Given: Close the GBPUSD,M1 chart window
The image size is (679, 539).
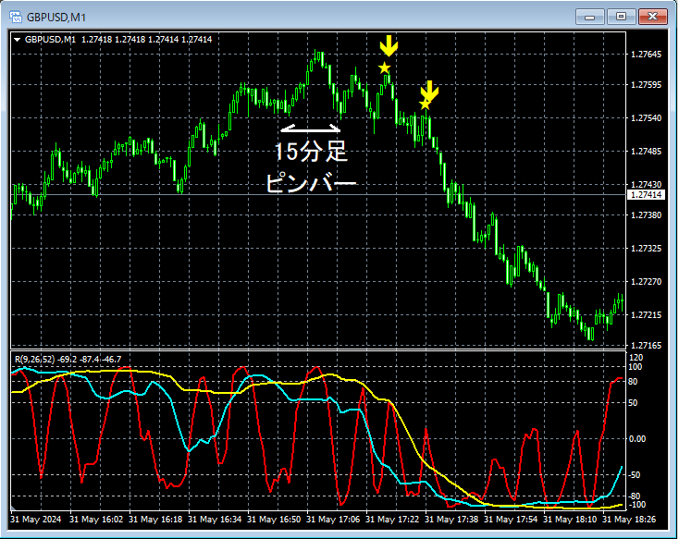Looking at the screenshot, I should click(x=652, y=17).
